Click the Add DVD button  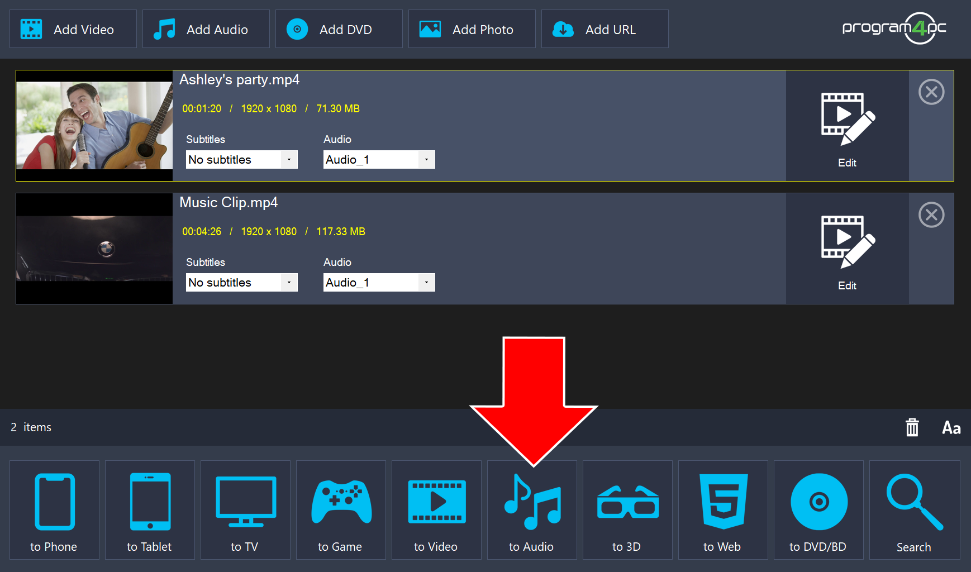tap(339, 29)
